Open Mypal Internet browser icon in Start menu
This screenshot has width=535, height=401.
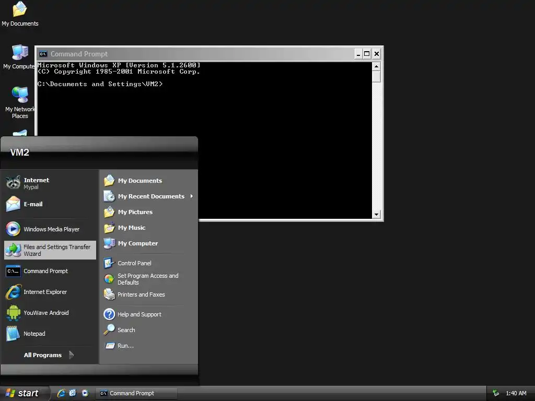13,183
